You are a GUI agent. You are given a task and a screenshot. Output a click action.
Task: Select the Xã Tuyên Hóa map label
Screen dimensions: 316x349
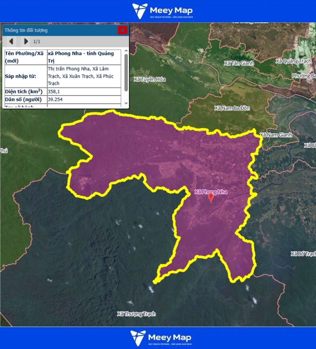149,79
